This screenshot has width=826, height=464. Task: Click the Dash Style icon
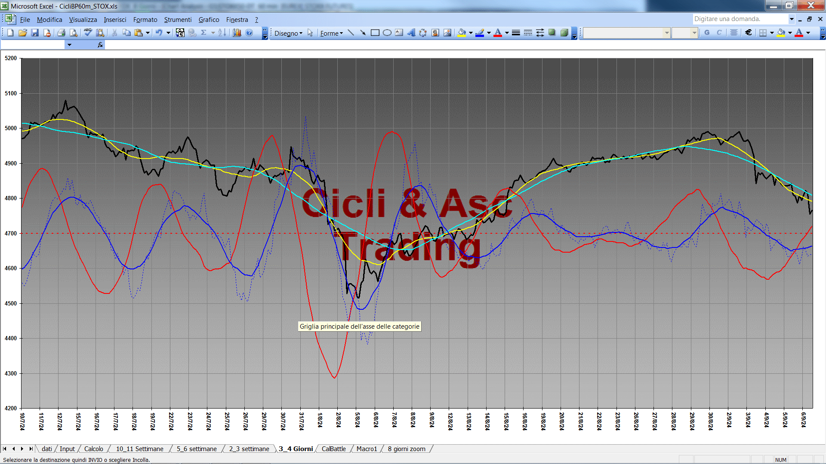coord(528,33)
